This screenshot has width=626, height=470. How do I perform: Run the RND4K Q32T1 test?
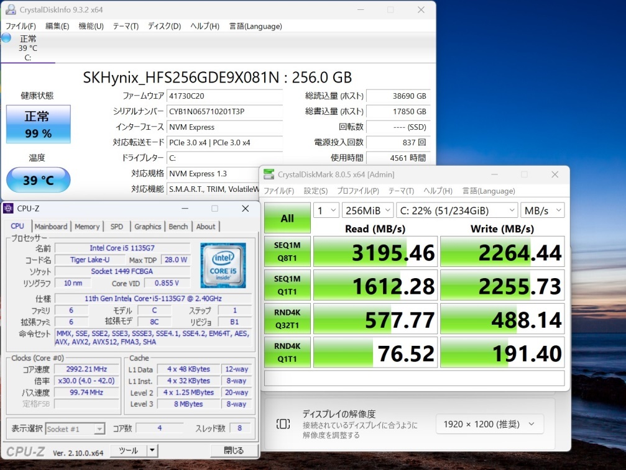287,319
